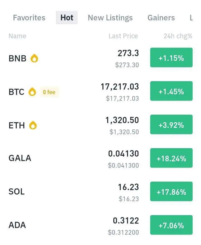
Task: Sort the list by the Name column
Action: tap(17, 36)
